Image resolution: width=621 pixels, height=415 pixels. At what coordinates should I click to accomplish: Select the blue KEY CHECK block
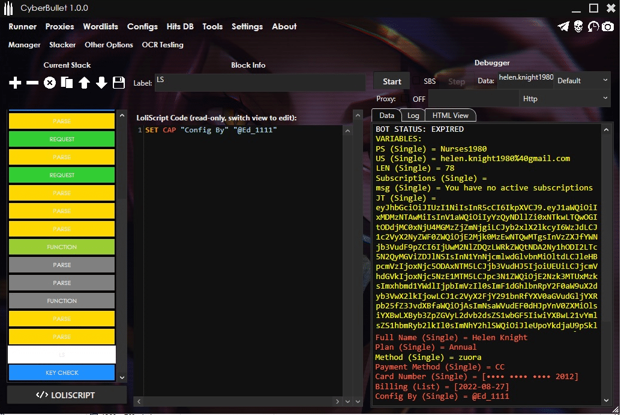(62, 372)
